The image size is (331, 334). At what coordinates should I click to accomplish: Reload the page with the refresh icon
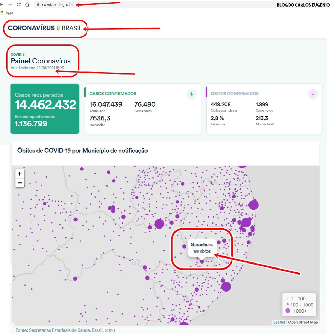click(x=19, y=5)
